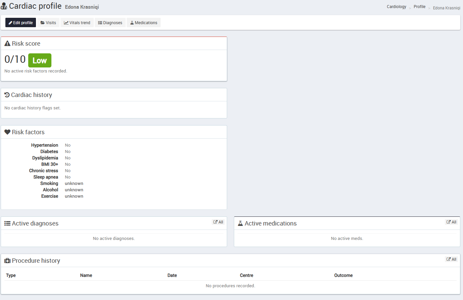Click the Risk factors heart icon

7,132
